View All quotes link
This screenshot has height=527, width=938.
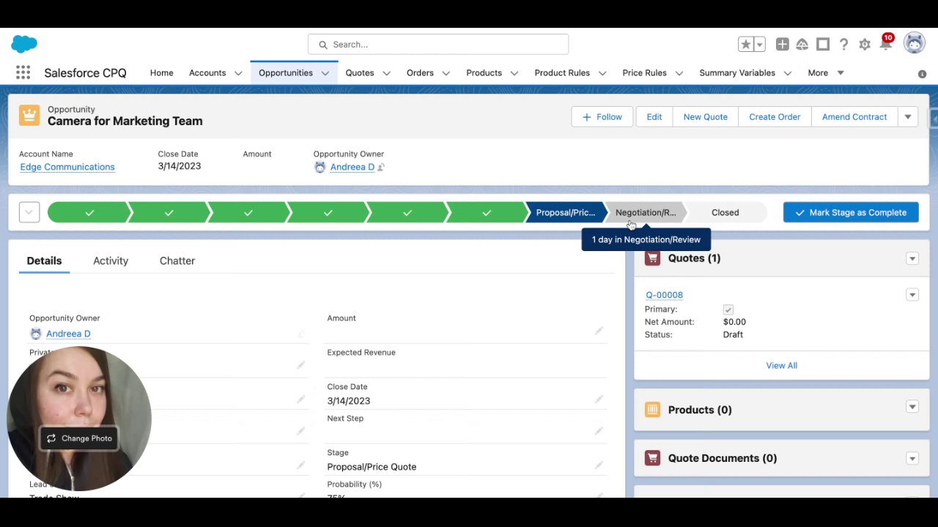coord(782,365)
